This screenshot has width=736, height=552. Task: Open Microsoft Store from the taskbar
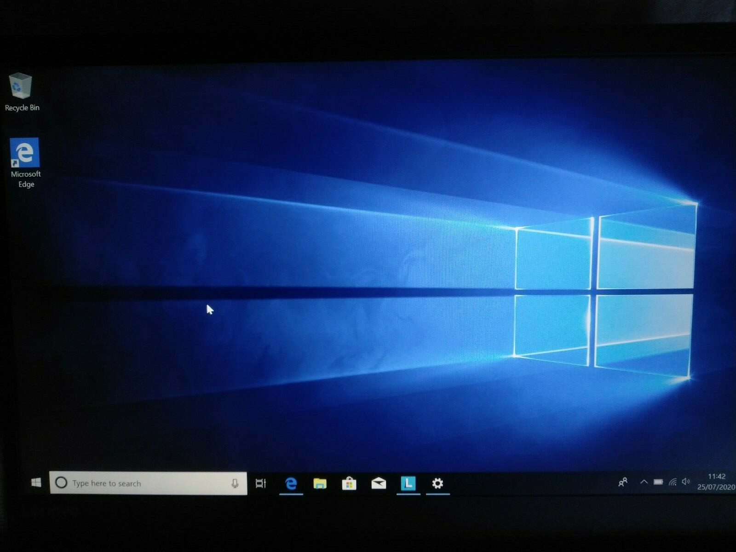click(349, 483)
